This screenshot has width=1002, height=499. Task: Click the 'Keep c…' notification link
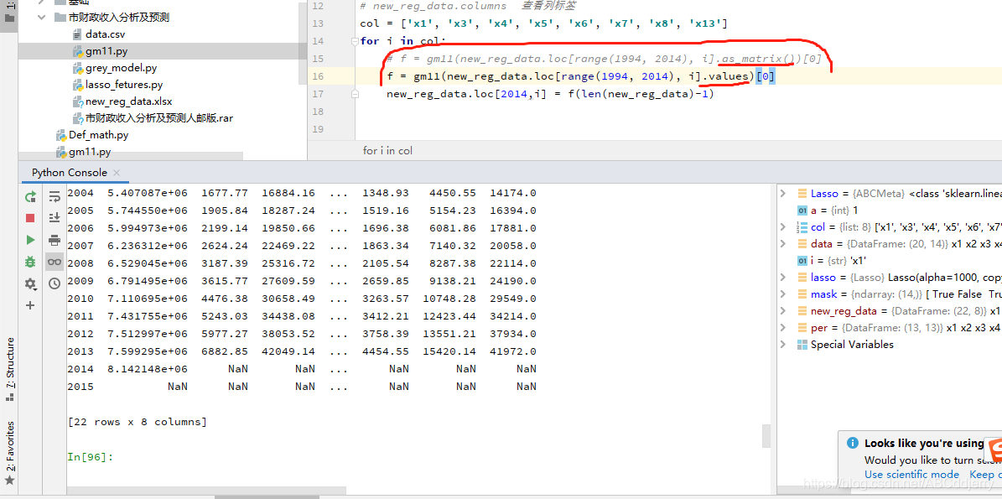[985, 474]
